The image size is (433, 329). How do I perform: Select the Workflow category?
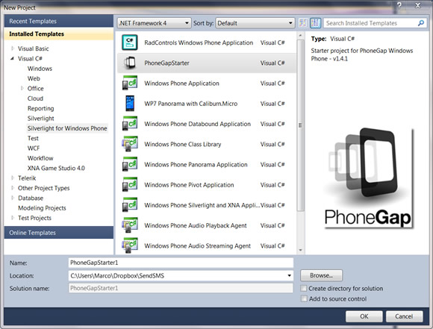pos(40,158)
